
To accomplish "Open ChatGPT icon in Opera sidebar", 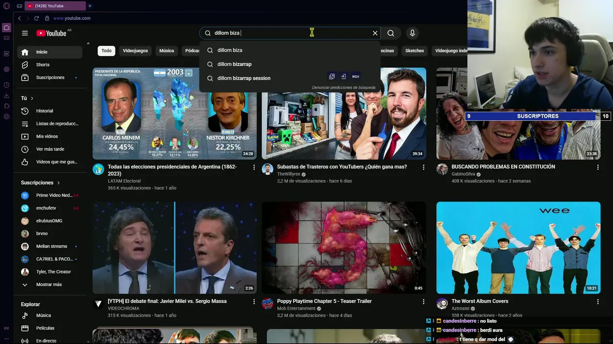I will 6,69.
